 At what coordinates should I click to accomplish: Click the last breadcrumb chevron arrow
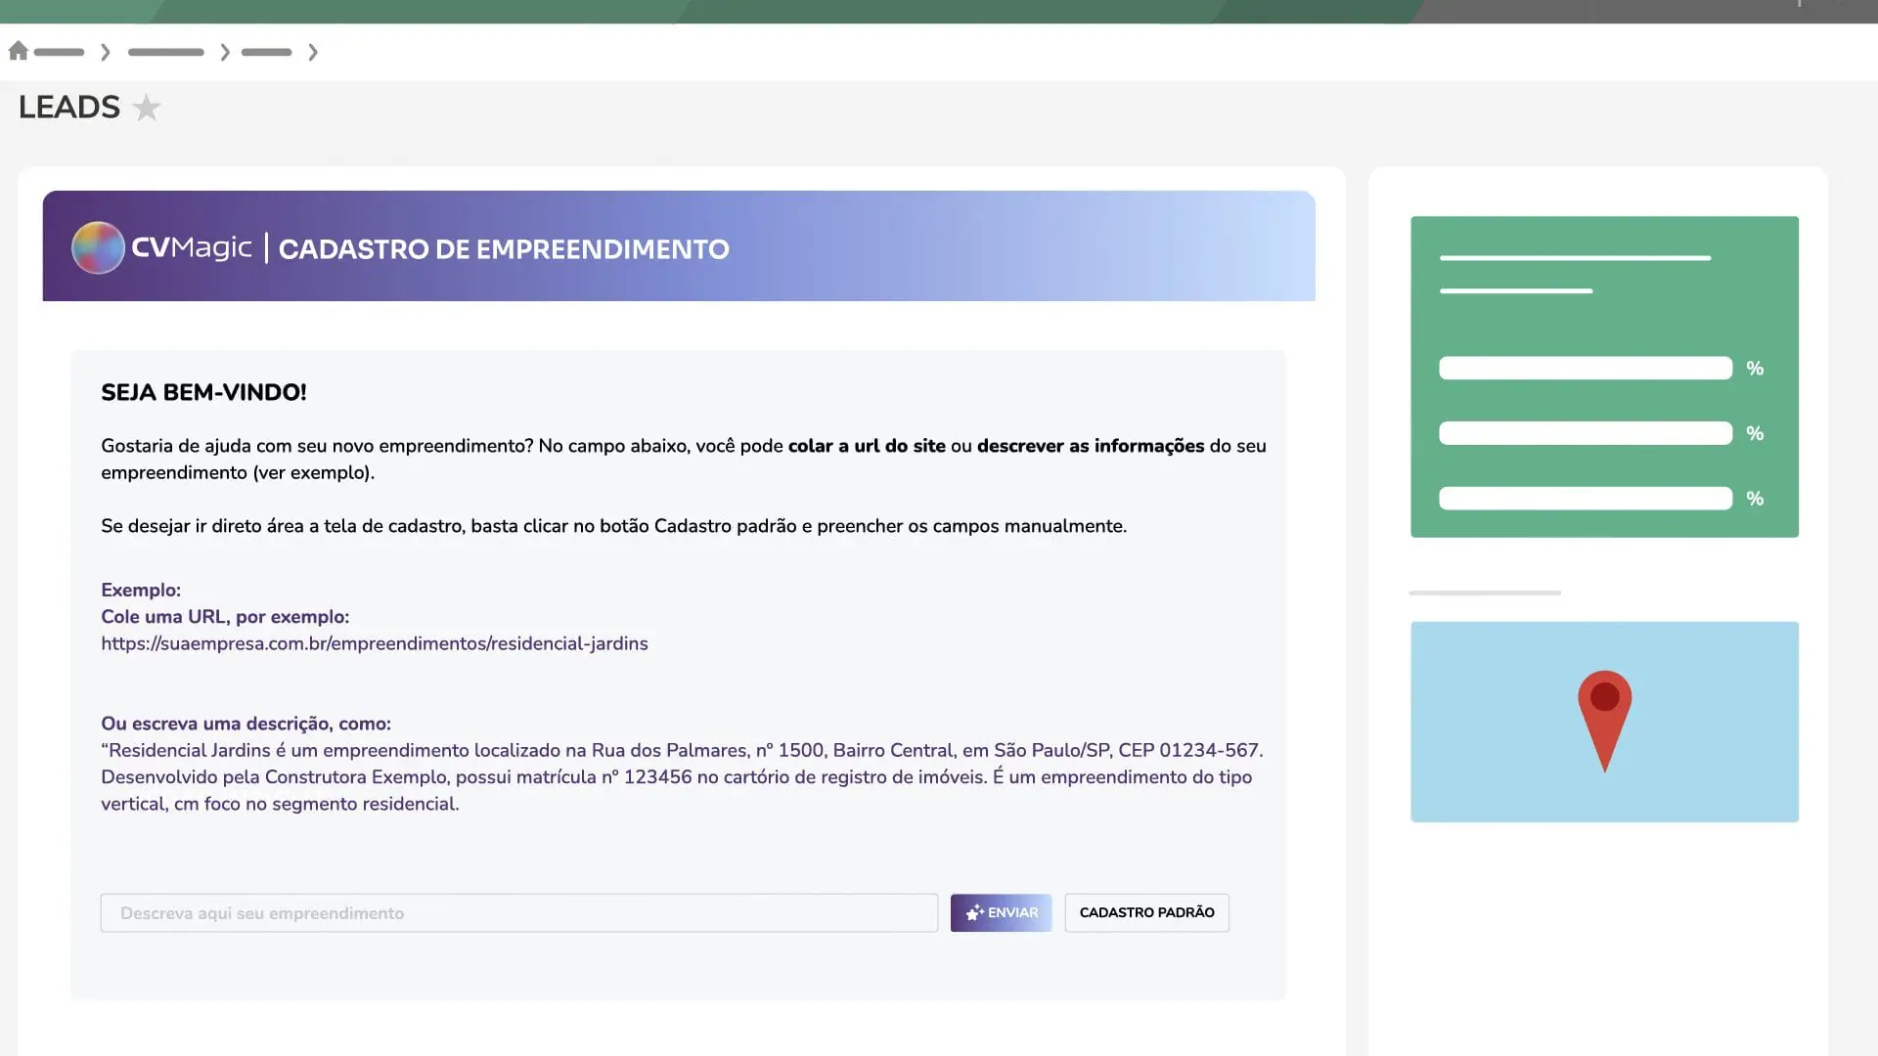click(313, 52)
